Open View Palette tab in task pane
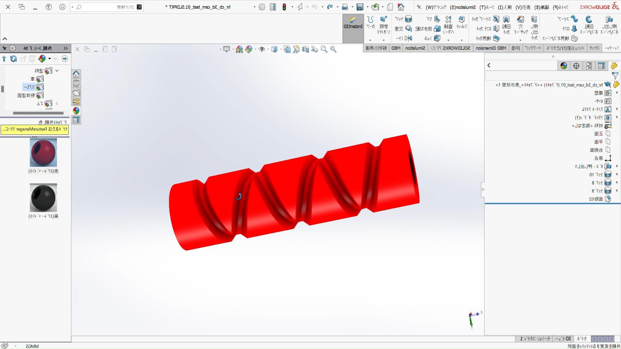This screenshot has width=621, height=349. (x=76, y=102)
